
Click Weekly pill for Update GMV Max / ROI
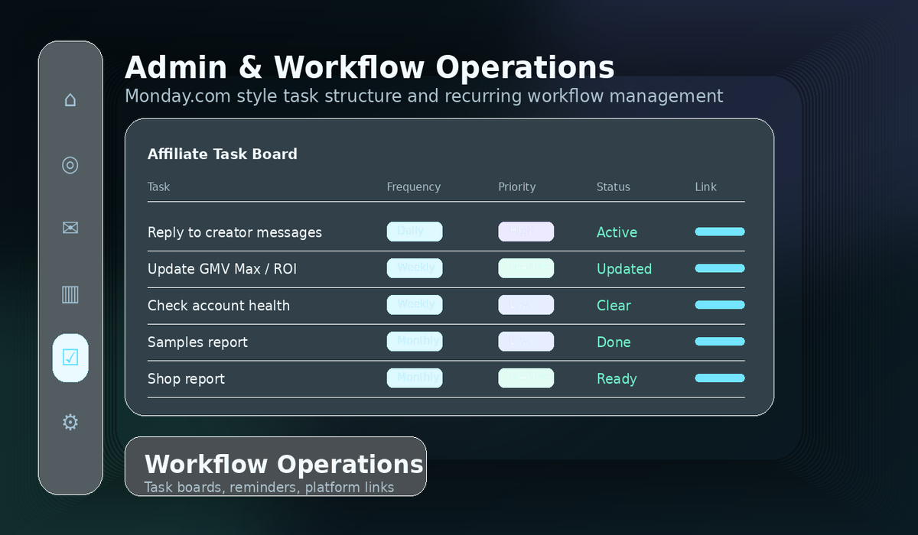click(415, 268)
